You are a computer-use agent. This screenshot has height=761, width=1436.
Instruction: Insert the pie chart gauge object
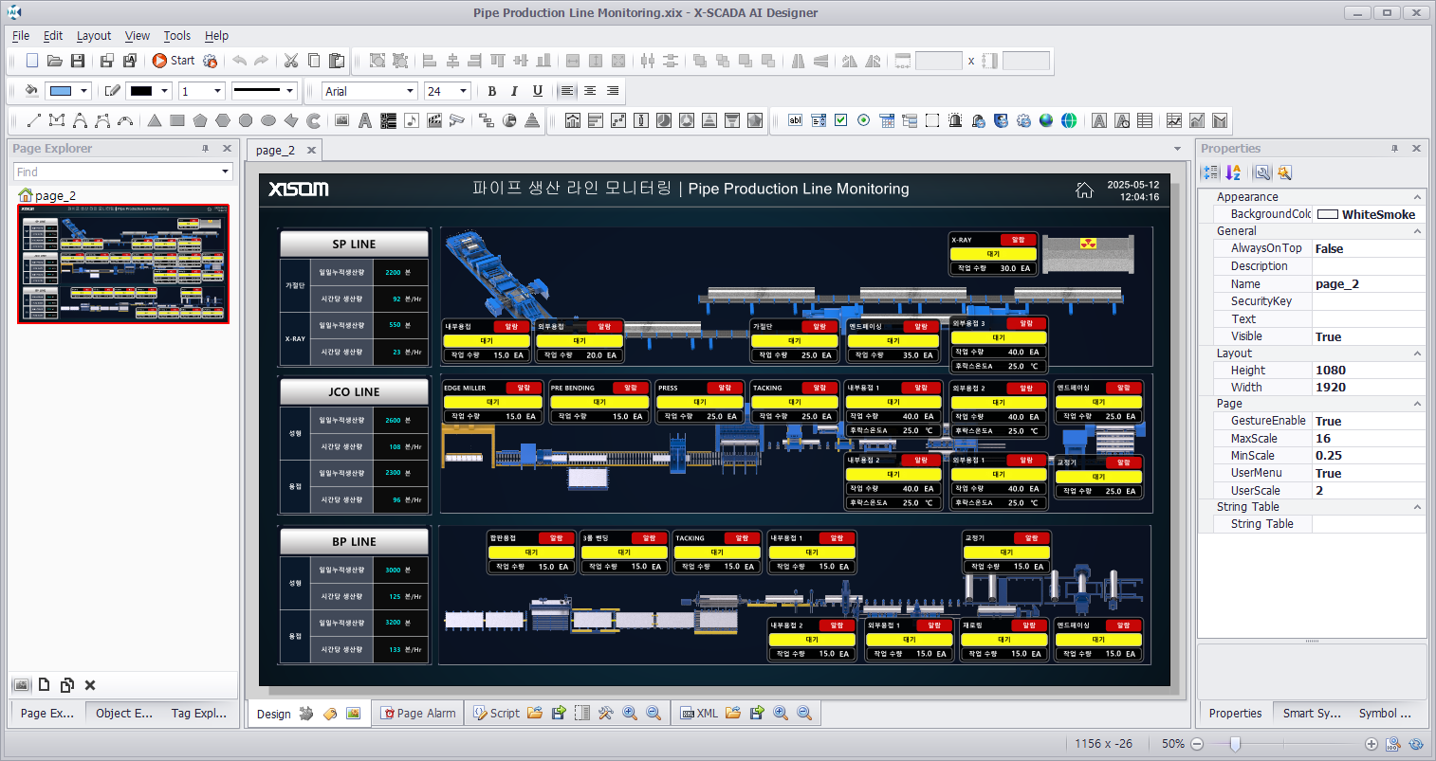[509, 120]
